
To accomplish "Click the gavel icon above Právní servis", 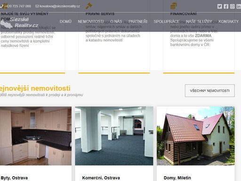I will click(89, 6).
